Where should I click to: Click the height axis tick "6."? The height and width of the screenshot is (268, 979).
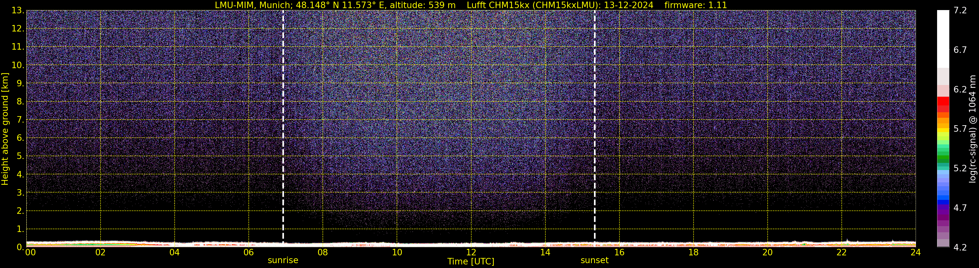(x=20, y=138)
